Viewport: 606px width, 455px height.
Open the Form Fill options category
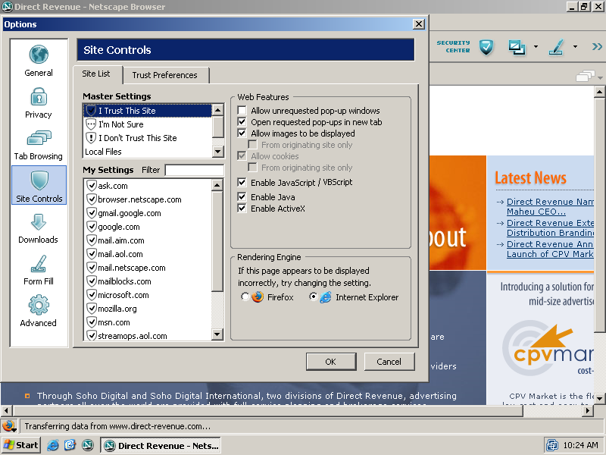click(39, 270)
